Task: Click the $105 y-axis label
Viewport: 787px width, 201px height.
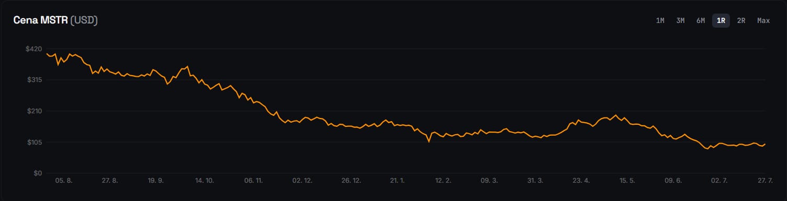Action: [34, 142]
